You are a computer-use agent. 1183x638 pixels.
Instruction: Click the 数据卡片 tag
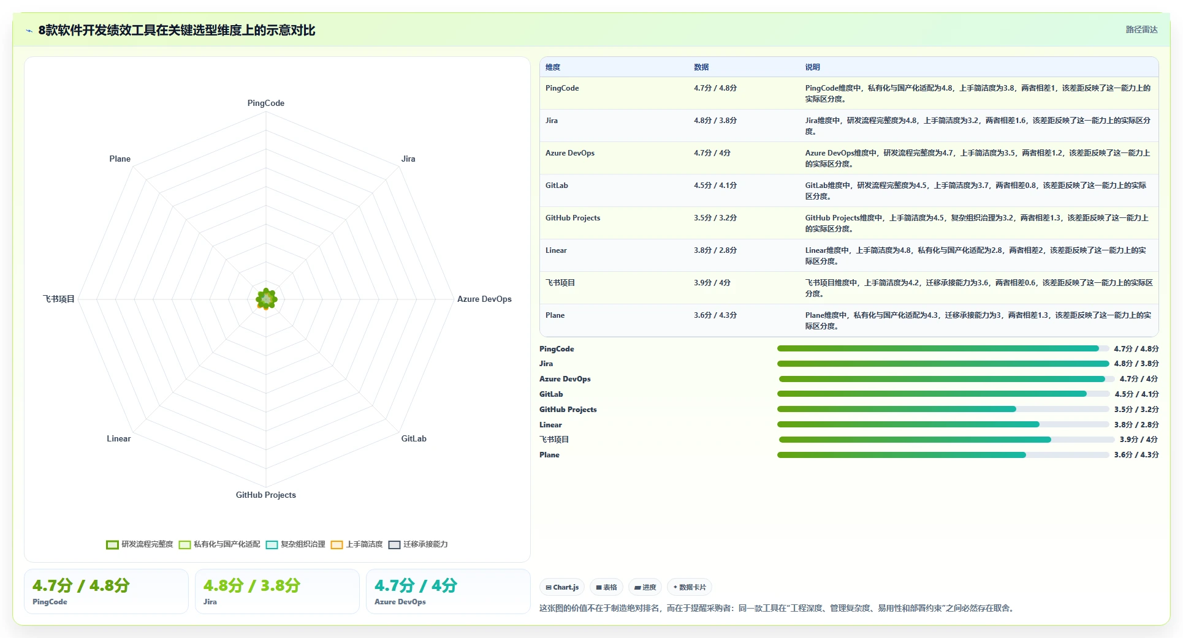tap(690, 587)
